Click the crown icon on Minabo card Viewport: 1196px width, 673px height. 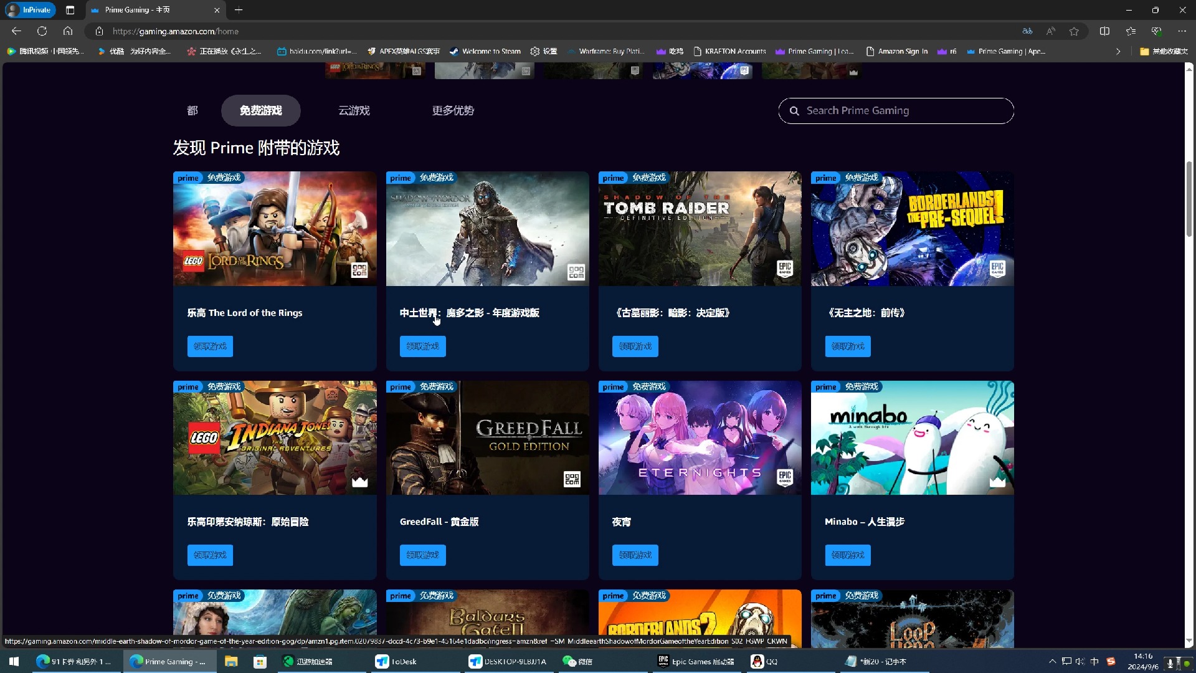point(997,481)
